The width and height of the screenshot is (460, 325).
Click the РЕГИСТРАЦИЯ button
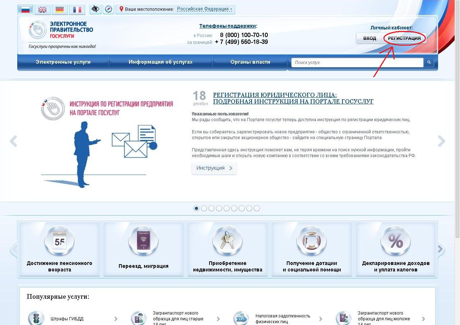pos(404,38)
